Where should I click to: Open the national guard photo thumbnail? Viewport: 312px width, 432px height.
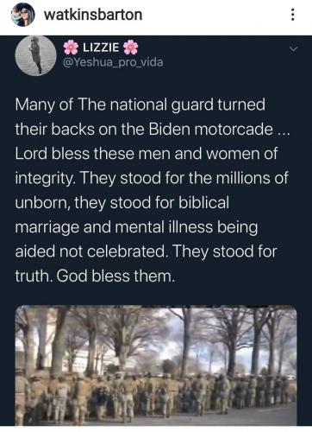click(156, 365)
